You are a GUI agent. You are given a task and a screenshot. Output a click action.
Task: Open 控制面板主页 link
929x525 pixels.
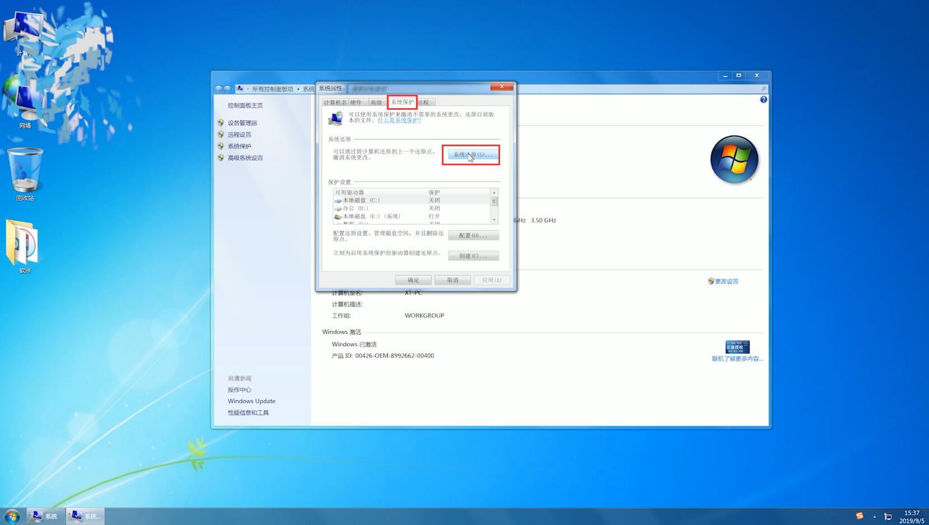245,105
